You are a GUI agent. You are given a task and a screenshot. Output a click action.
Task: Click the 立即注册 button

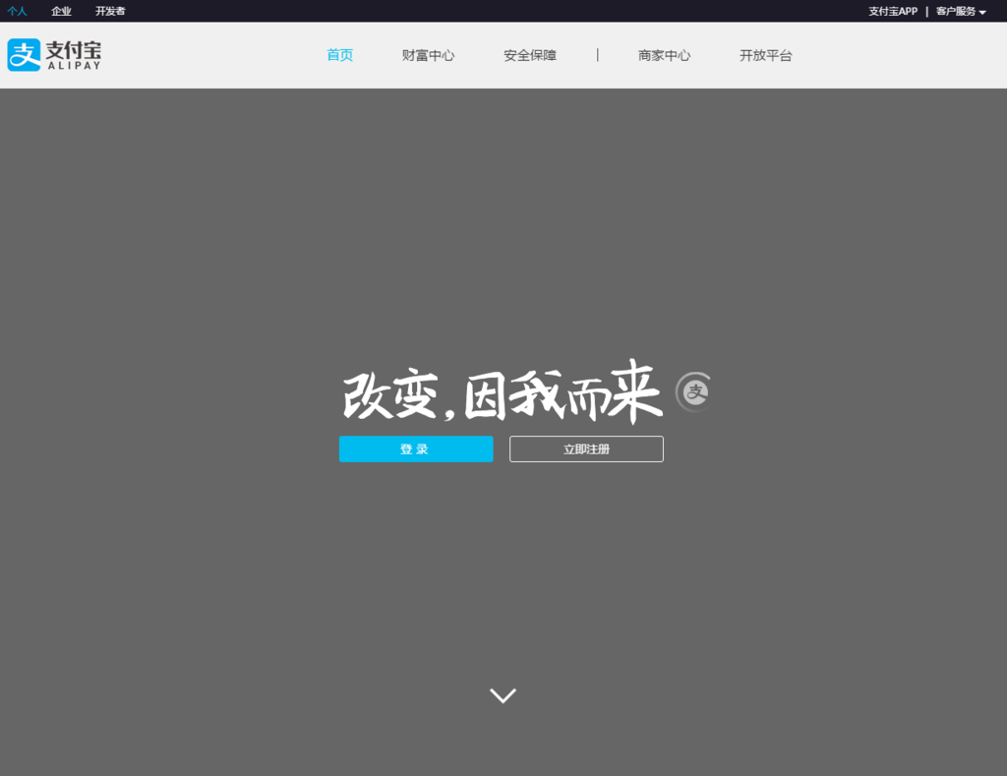(x=586, y=449)
